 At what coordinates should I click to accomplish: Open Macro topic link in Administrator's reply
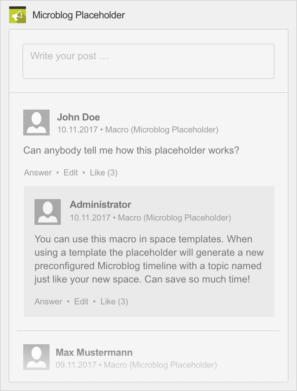(175, 218)
